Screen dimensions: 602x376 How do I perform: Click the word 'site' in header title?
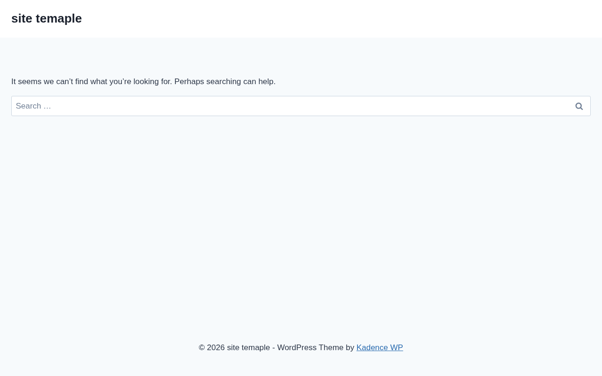click(22, 18)
